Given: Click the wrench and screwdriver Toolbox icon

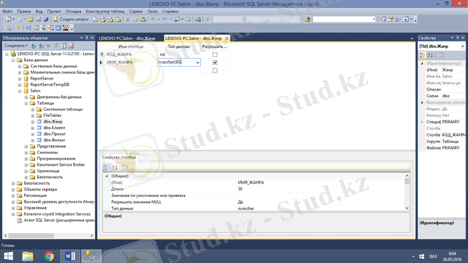Looking at the screenshot, I should click(x=398, y=19).
